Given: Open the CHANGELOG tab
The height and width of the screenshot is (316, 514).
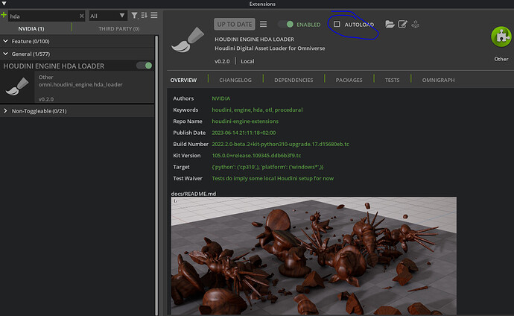Looking at the screenshot, I should pos(235,80).
